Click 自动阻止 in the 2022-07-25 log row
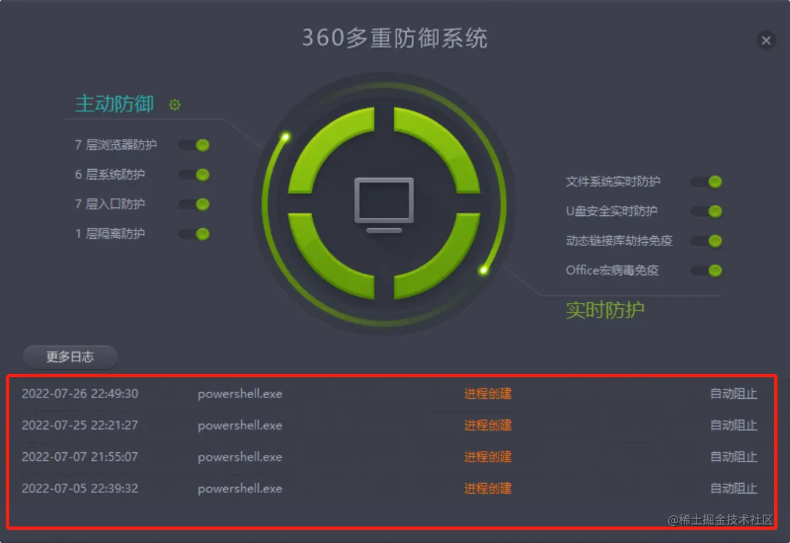790x543 pixels. pos(734,425)
